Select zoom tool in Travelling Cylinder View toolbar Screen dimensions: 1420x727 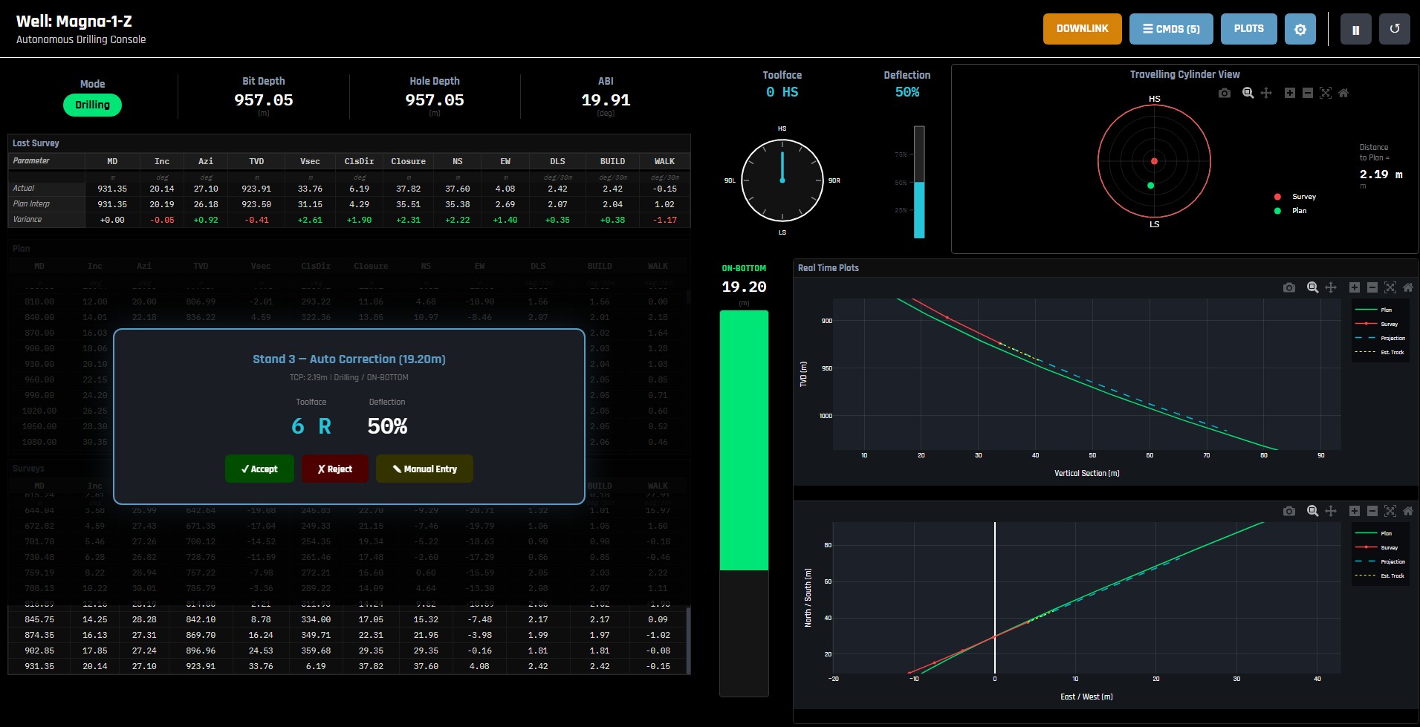point(1248,93)
